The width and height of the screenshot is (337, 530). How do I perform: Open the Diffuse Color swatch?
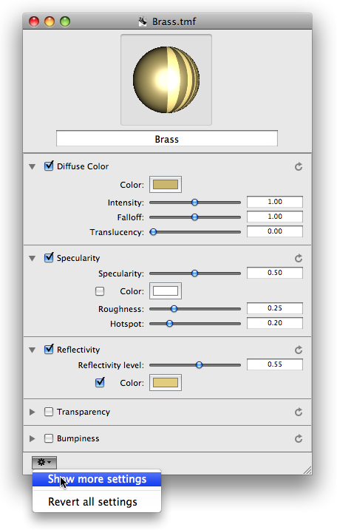click(x=166, y=184)
